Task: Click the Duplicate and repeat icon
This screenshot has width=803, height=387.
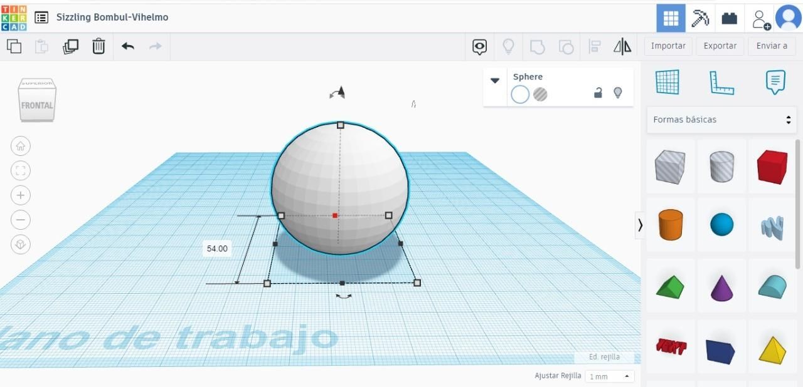Action: click(x=70, y=46)
